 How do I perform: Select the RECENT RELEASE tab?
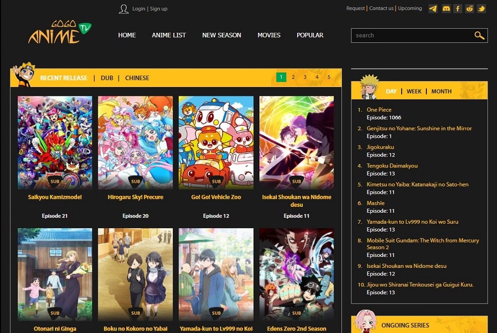[x=64, y=78]
